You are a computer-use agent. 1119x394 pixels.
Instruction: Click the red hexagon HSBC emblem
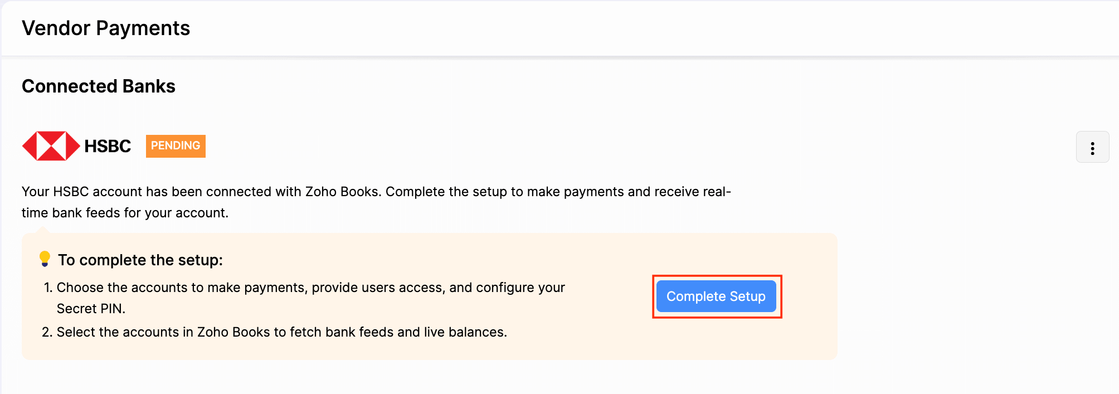tap(51, 145)
